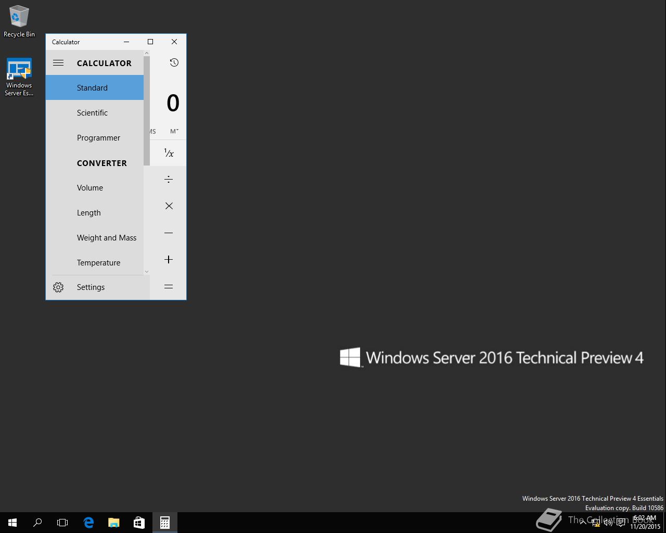Maximize the Calculator window
The width and height of the screenshot is (666, 533).
[150, 42]
